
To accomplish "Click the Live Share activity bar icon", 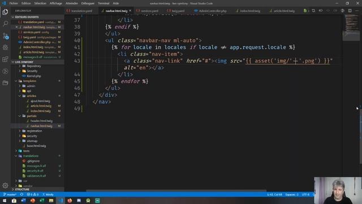I will click(x=5, y=71).
